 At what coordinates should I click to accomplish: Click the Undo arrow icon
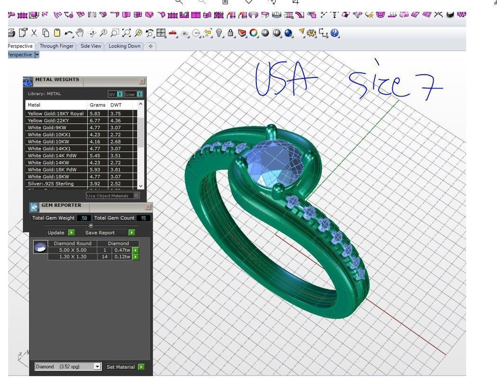pyautogui.click(x=69, y=33)
